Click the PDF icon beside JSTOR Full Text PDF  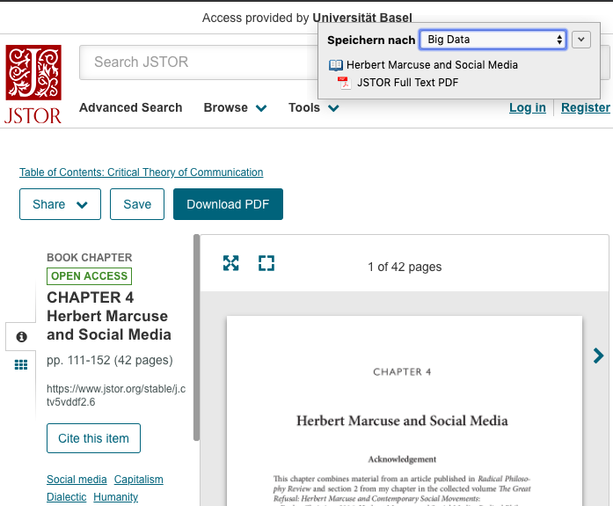[x=345, y=83]
